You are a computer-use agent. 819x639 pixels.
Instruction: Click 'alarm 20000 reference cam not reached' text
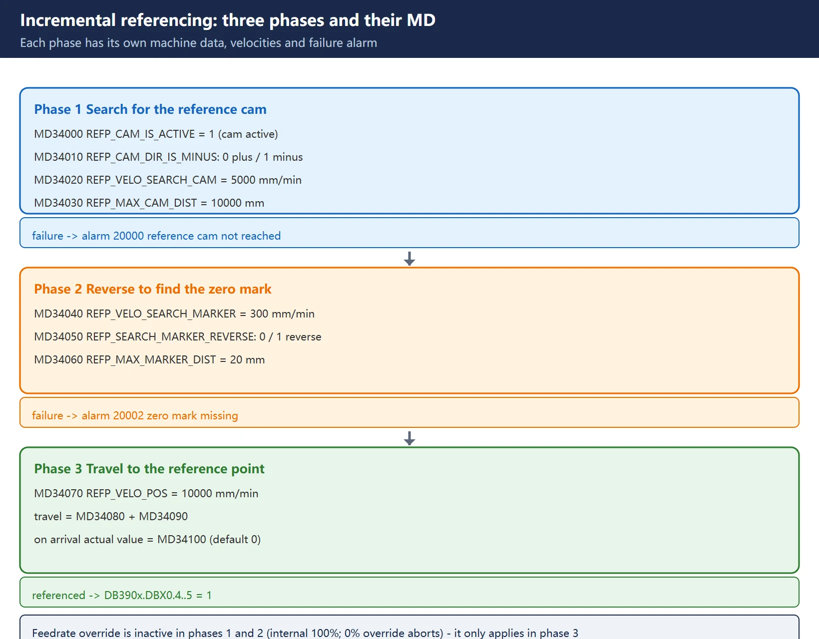(x=181, y=236)
